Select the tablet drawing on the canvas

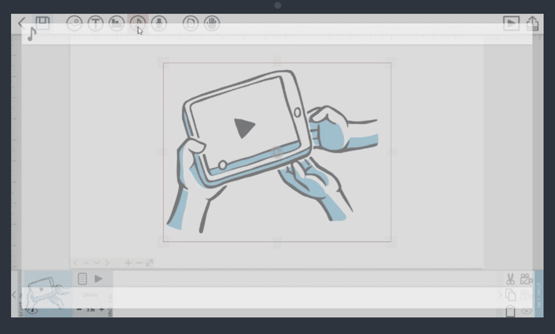pyautogui.click(x=277, y=152)
